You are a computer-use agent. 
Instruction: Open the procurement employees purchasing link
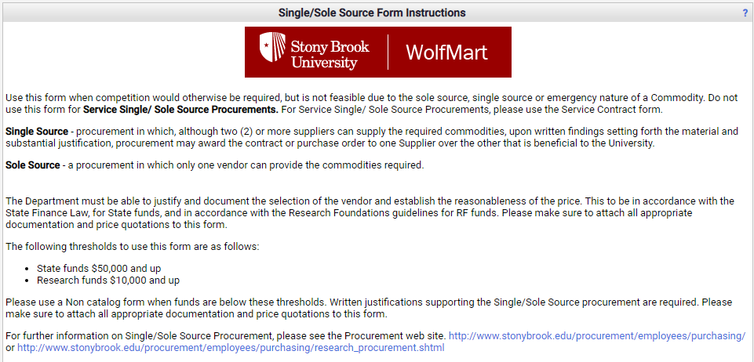596,335
